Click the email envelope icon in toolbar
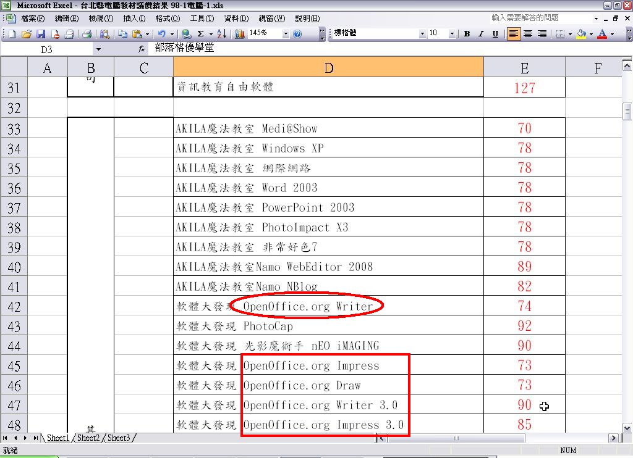Viewport: 633px width, 458px height. (69, 35)
